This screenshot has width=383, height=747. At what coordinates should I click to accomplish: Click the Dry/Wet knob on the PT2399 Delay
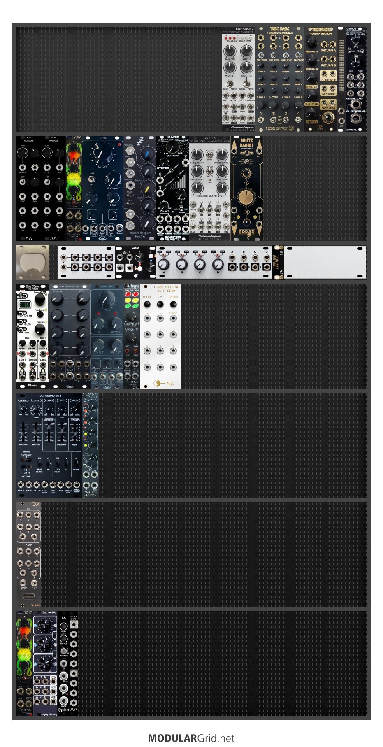(x=116, y=323)
